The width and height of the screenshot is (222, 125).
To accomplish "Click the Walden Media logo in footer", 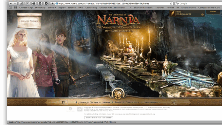I will (71, 109).
